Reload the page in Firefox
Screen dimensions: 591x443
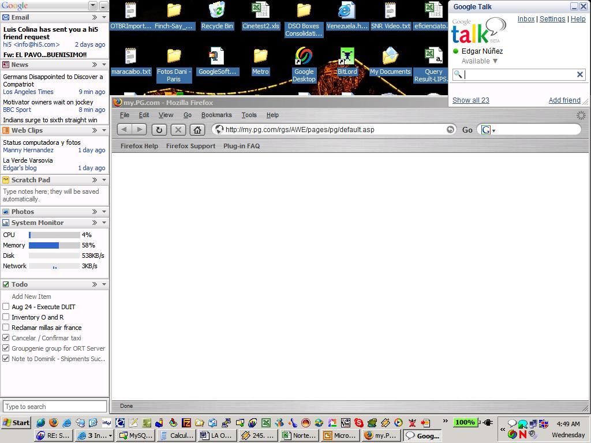pyautogui.click(x=159, y=130)
